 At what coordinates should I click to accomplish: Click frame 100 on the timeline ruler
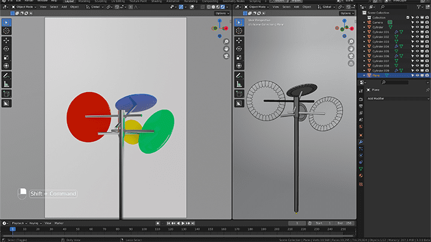click(144, 229)
